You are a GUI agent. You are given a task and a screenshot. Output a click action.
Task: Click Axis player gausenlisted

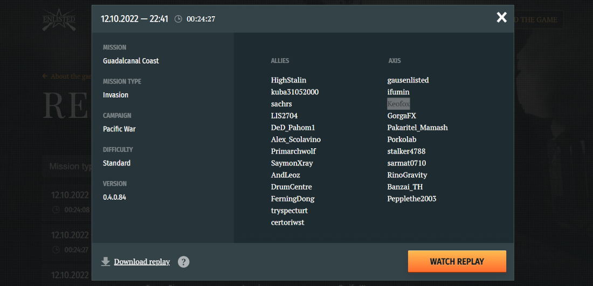(408, 80)
